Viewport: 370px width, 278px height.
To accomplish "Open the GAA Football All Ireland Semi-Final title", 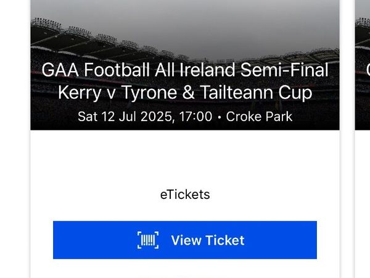I will (185, 70).
